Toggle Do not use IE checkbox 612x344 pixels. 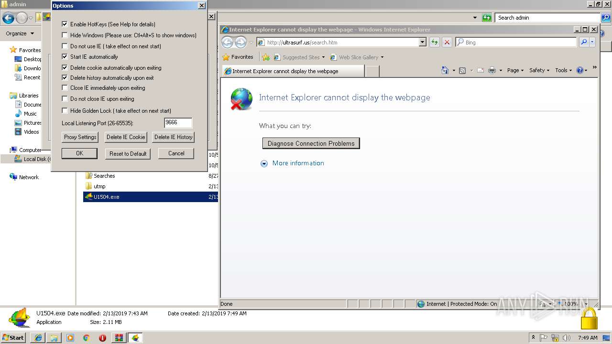click(x=65, y=46)
